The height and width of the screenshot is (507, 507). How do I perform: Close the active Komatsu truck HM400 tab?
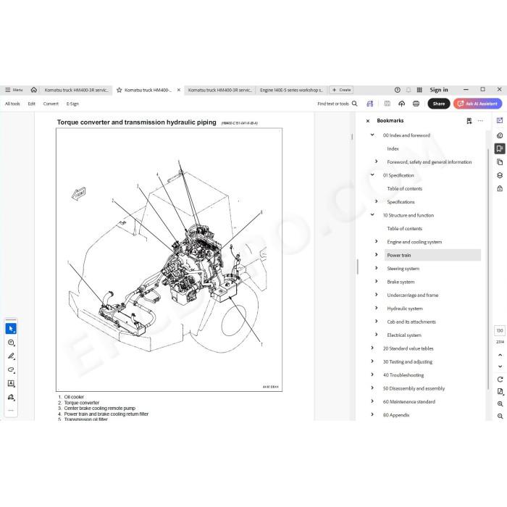tap(179, 90)
